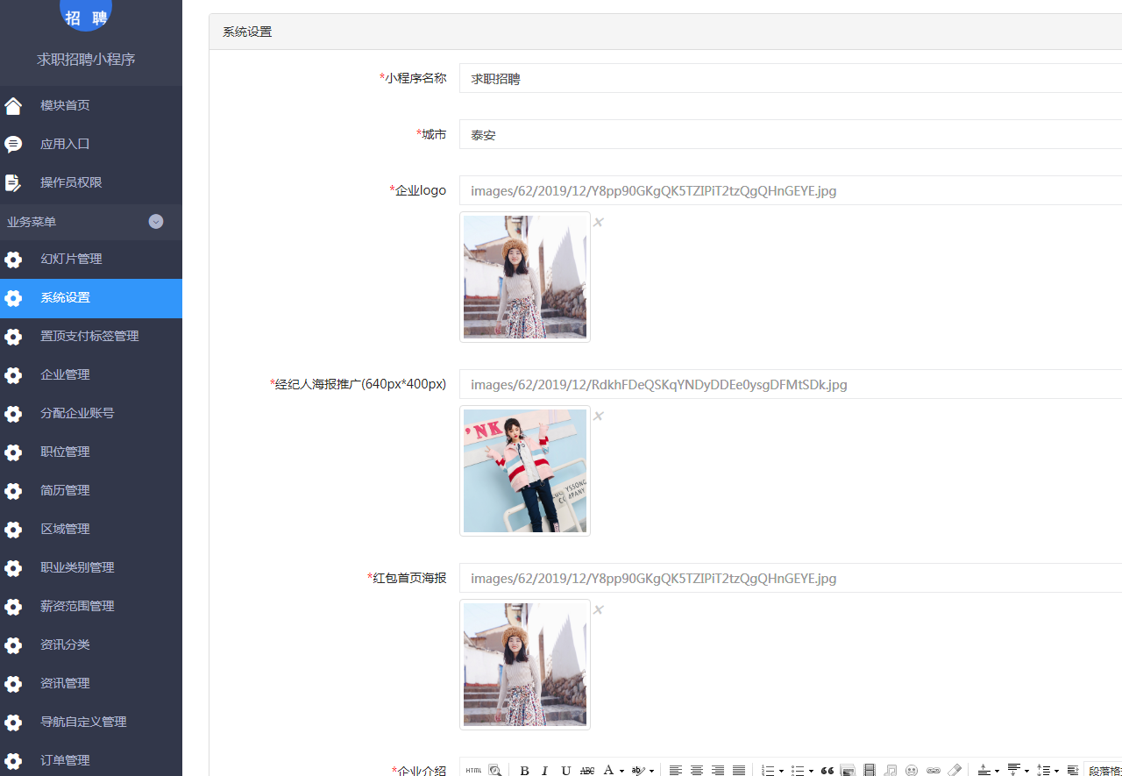Delete the 红包首页海报 image with the X
The image size is (1122, 776).
599,610
